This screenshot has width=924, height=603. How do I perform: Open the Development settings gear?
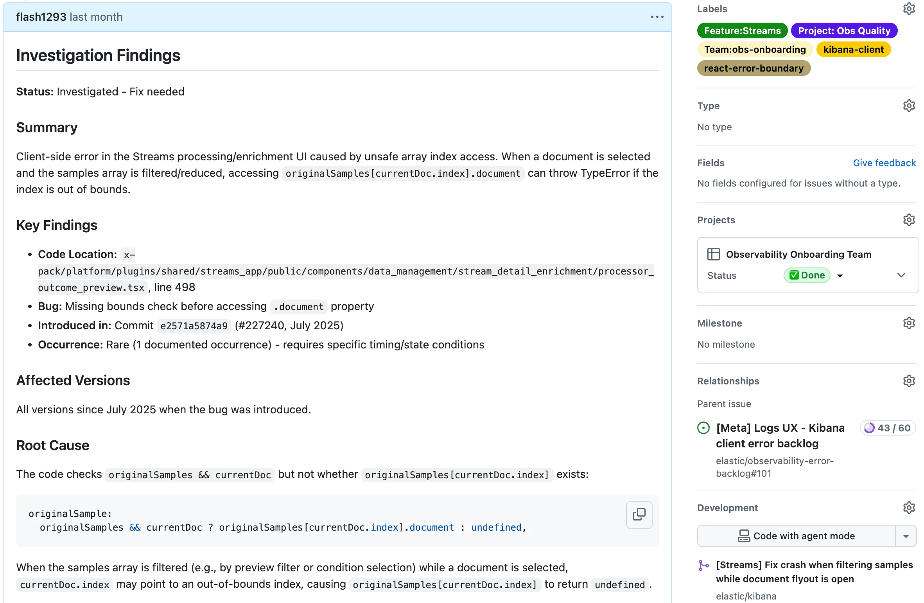click(909, 507)
